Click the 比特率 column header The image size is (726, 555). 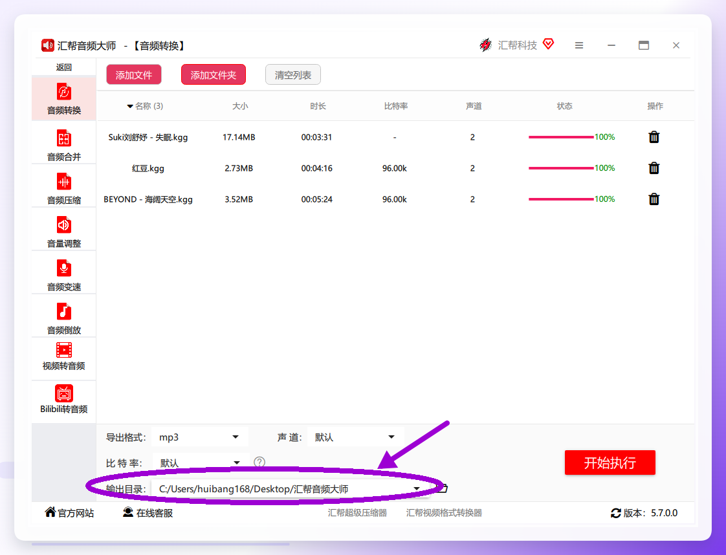pos(396,106)
